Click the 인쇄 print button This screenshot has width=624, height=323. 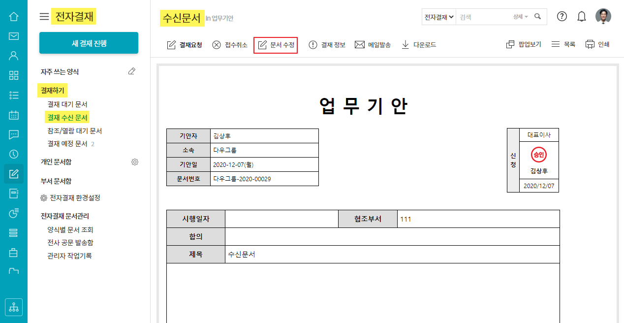tap(597, 44)
